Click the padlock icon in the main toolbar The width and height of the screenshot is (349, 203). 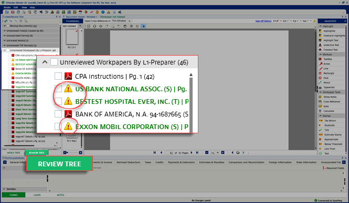pos(97,12)
